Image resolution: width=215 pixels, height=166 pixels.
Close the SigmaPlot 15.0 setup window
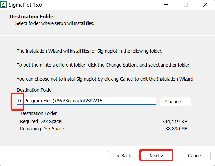[x=205, y=5]
